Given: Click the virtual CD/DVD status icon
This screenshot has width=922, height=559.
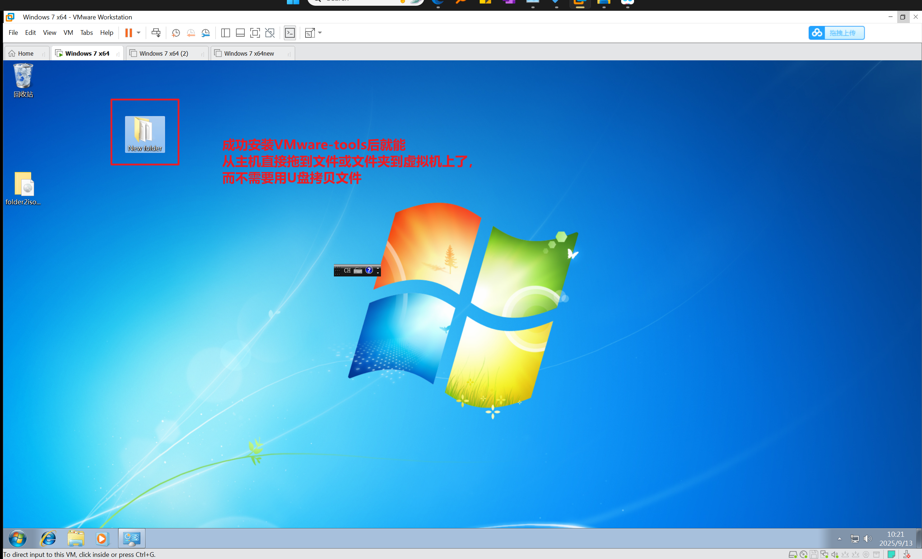Looking at the screenshot, I should point(804,554).
